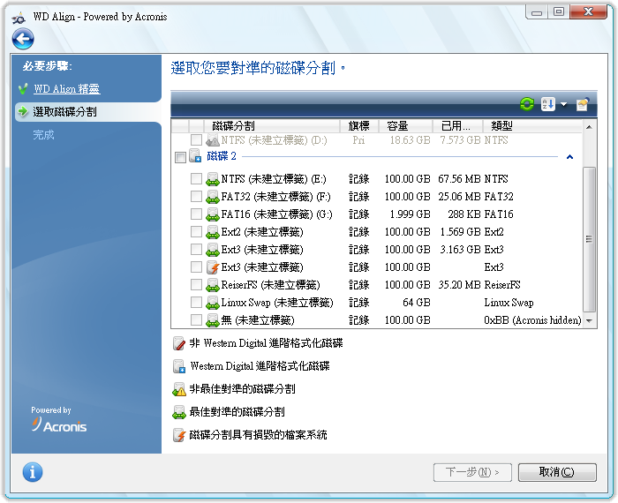Click the Ext2 partition icon

[x=212, y=232]
